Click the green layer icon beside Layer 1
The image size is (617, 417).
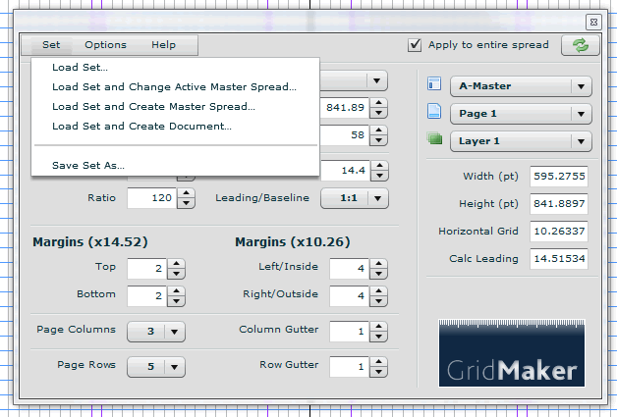(434, 138)
